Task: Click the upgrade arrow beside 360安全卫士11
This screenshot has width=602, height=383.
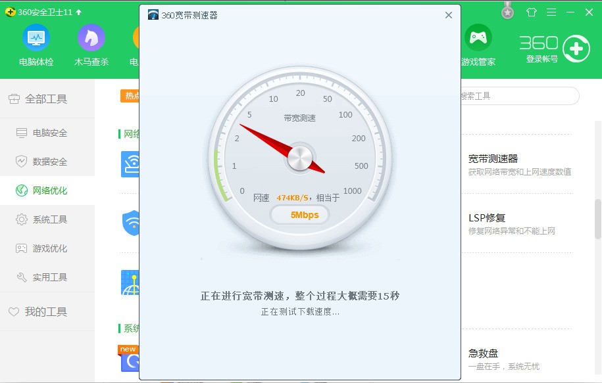Action: [x=79, y=12]
